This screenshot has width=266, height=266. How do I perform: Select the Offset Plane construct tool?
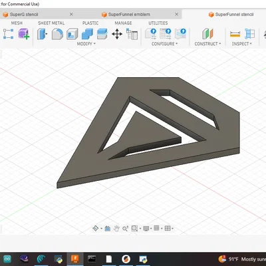point(207,34)
